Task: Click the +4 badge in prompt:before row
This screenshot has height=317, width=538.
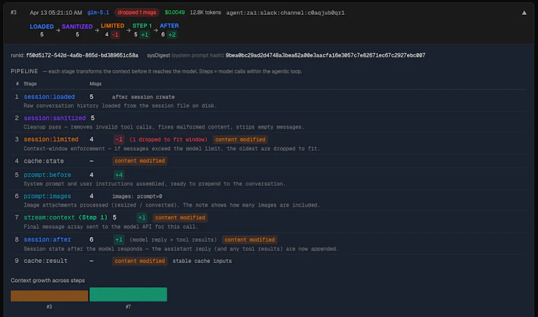Action: coord(119,175)
